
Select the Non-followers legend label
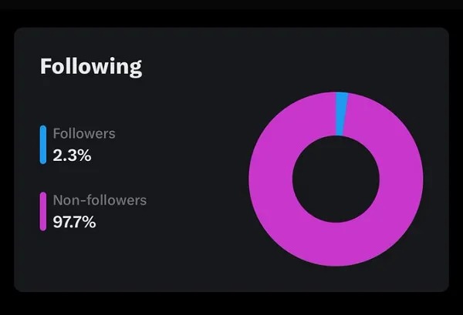tap(100, 200)
